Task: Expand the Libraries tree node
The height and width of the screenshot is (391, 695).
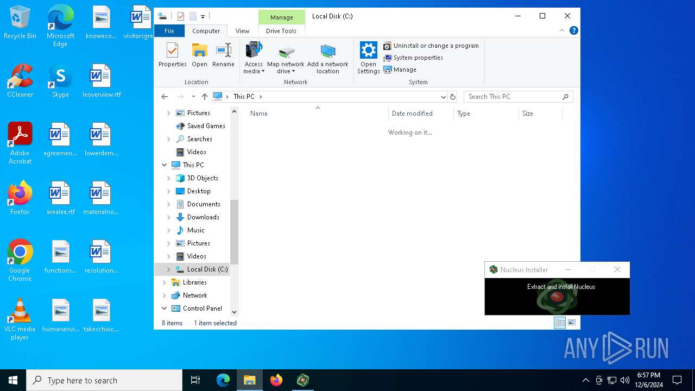Action: point(165,282)
